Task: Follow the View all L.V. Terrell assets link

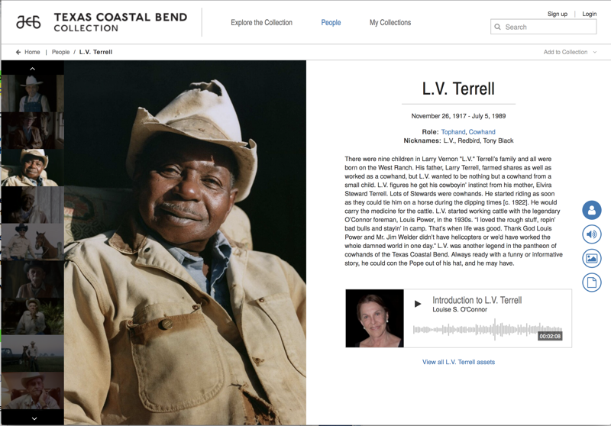Action: (458, 362)
